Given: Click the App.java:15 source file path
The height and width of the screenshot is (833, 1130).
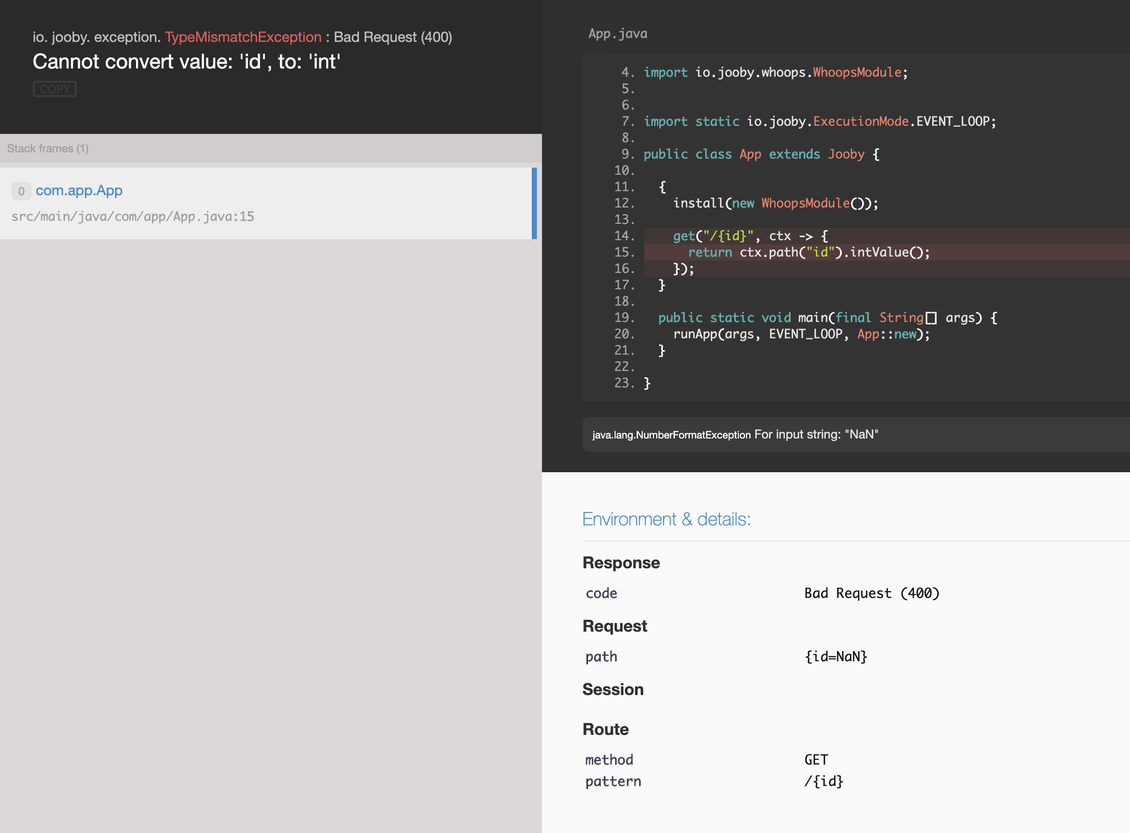Looking at the screenshot, I should 132,217.
